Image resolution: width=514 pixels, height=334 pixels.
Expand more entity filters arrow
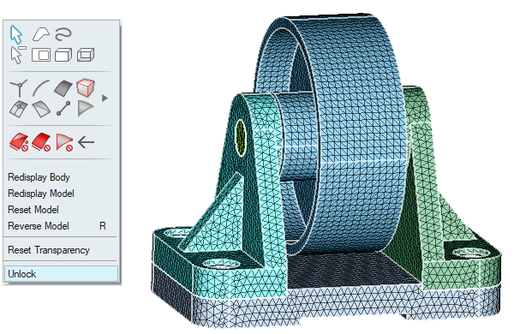tap(105, 98)
